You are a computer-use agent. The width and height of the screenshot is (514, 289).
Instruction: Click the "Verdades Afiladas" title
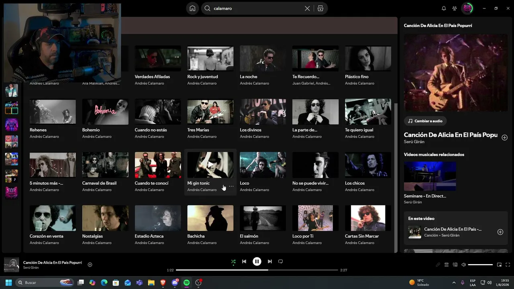coord(152,77)
